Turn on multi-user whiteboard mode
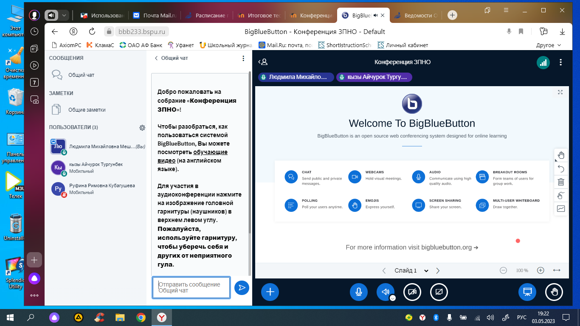 point(561,195)
